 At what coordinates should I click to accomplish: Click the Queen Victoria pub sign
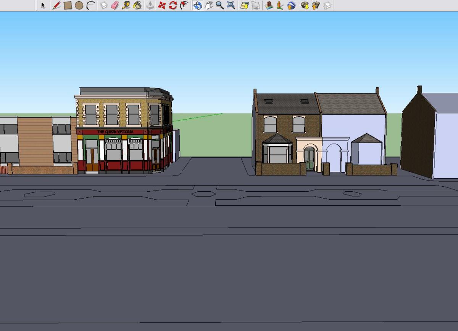pos(115,132)
